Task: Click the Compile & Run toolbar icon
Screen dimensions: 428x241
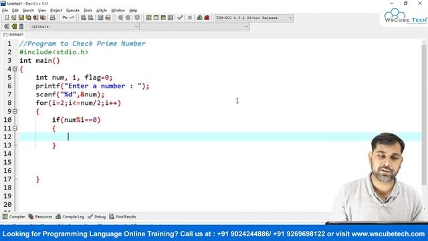Action: 163,18
